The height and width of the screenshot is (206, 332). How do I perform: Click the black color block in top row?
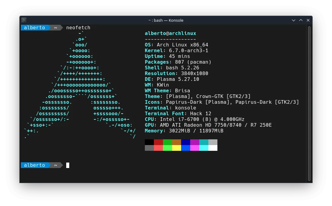coord(149,142)
